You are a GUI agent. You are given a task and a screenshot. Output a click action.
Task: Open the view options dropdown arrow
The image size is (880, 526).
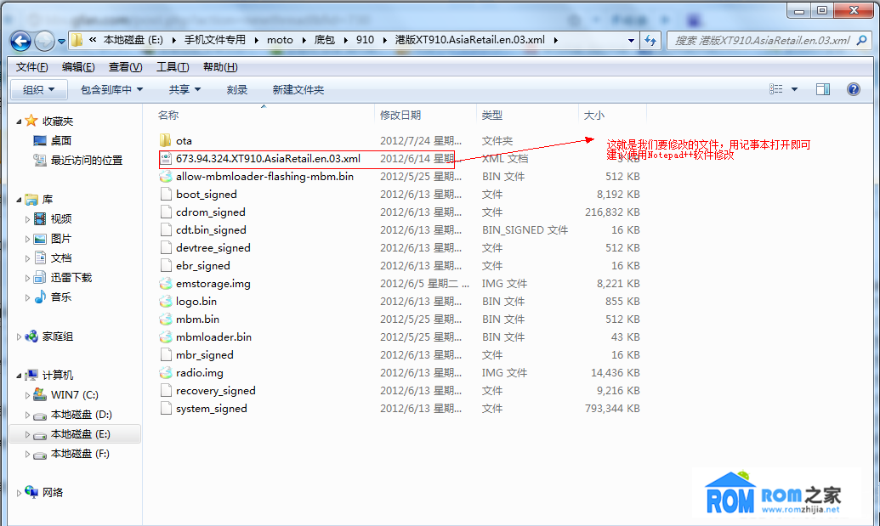(x=794, y=89)
